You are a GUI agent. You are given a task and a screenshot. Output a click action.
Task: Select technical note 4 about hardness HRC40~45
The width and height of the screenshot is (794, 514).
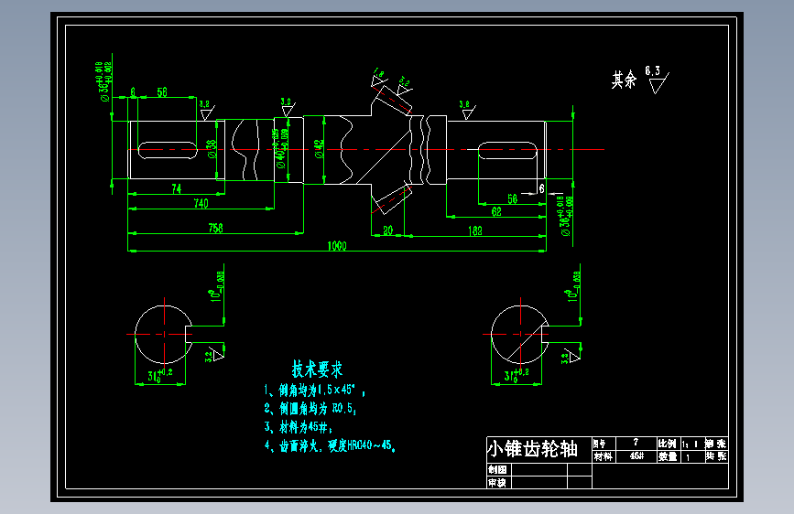click(330, 445)
